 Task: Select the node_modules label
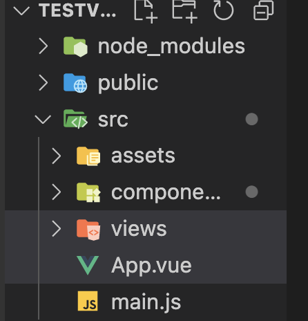[x=171, y=47]
